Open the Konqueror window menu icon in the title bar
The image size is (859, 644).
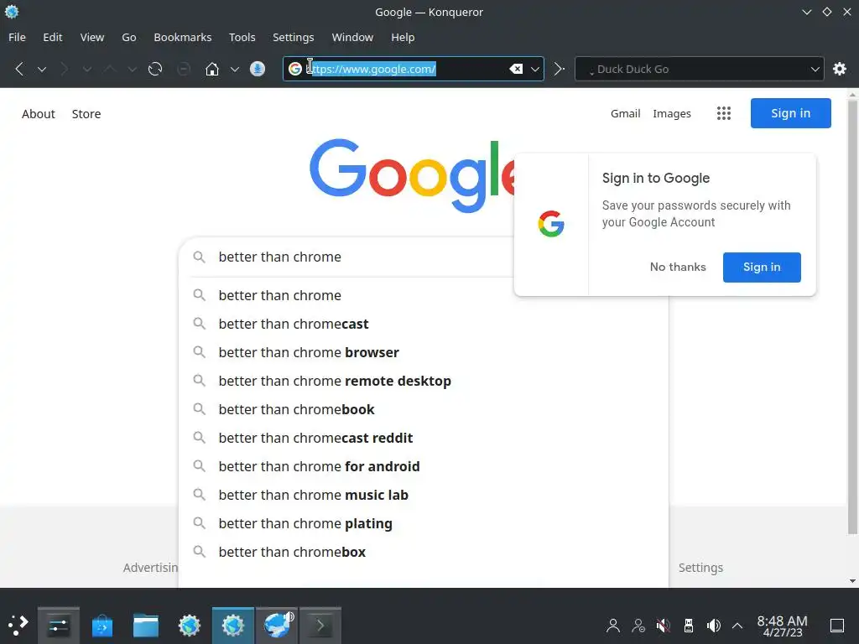point(12,12)
